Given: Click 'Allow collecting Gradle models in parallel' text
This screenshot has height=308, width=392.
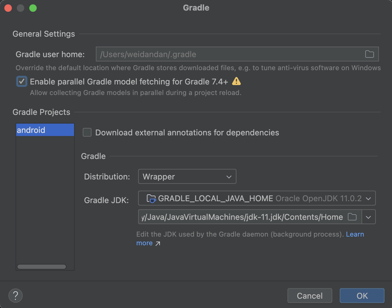Looking at the screenshot, I should pyautogui.click(x=136, y=93).
